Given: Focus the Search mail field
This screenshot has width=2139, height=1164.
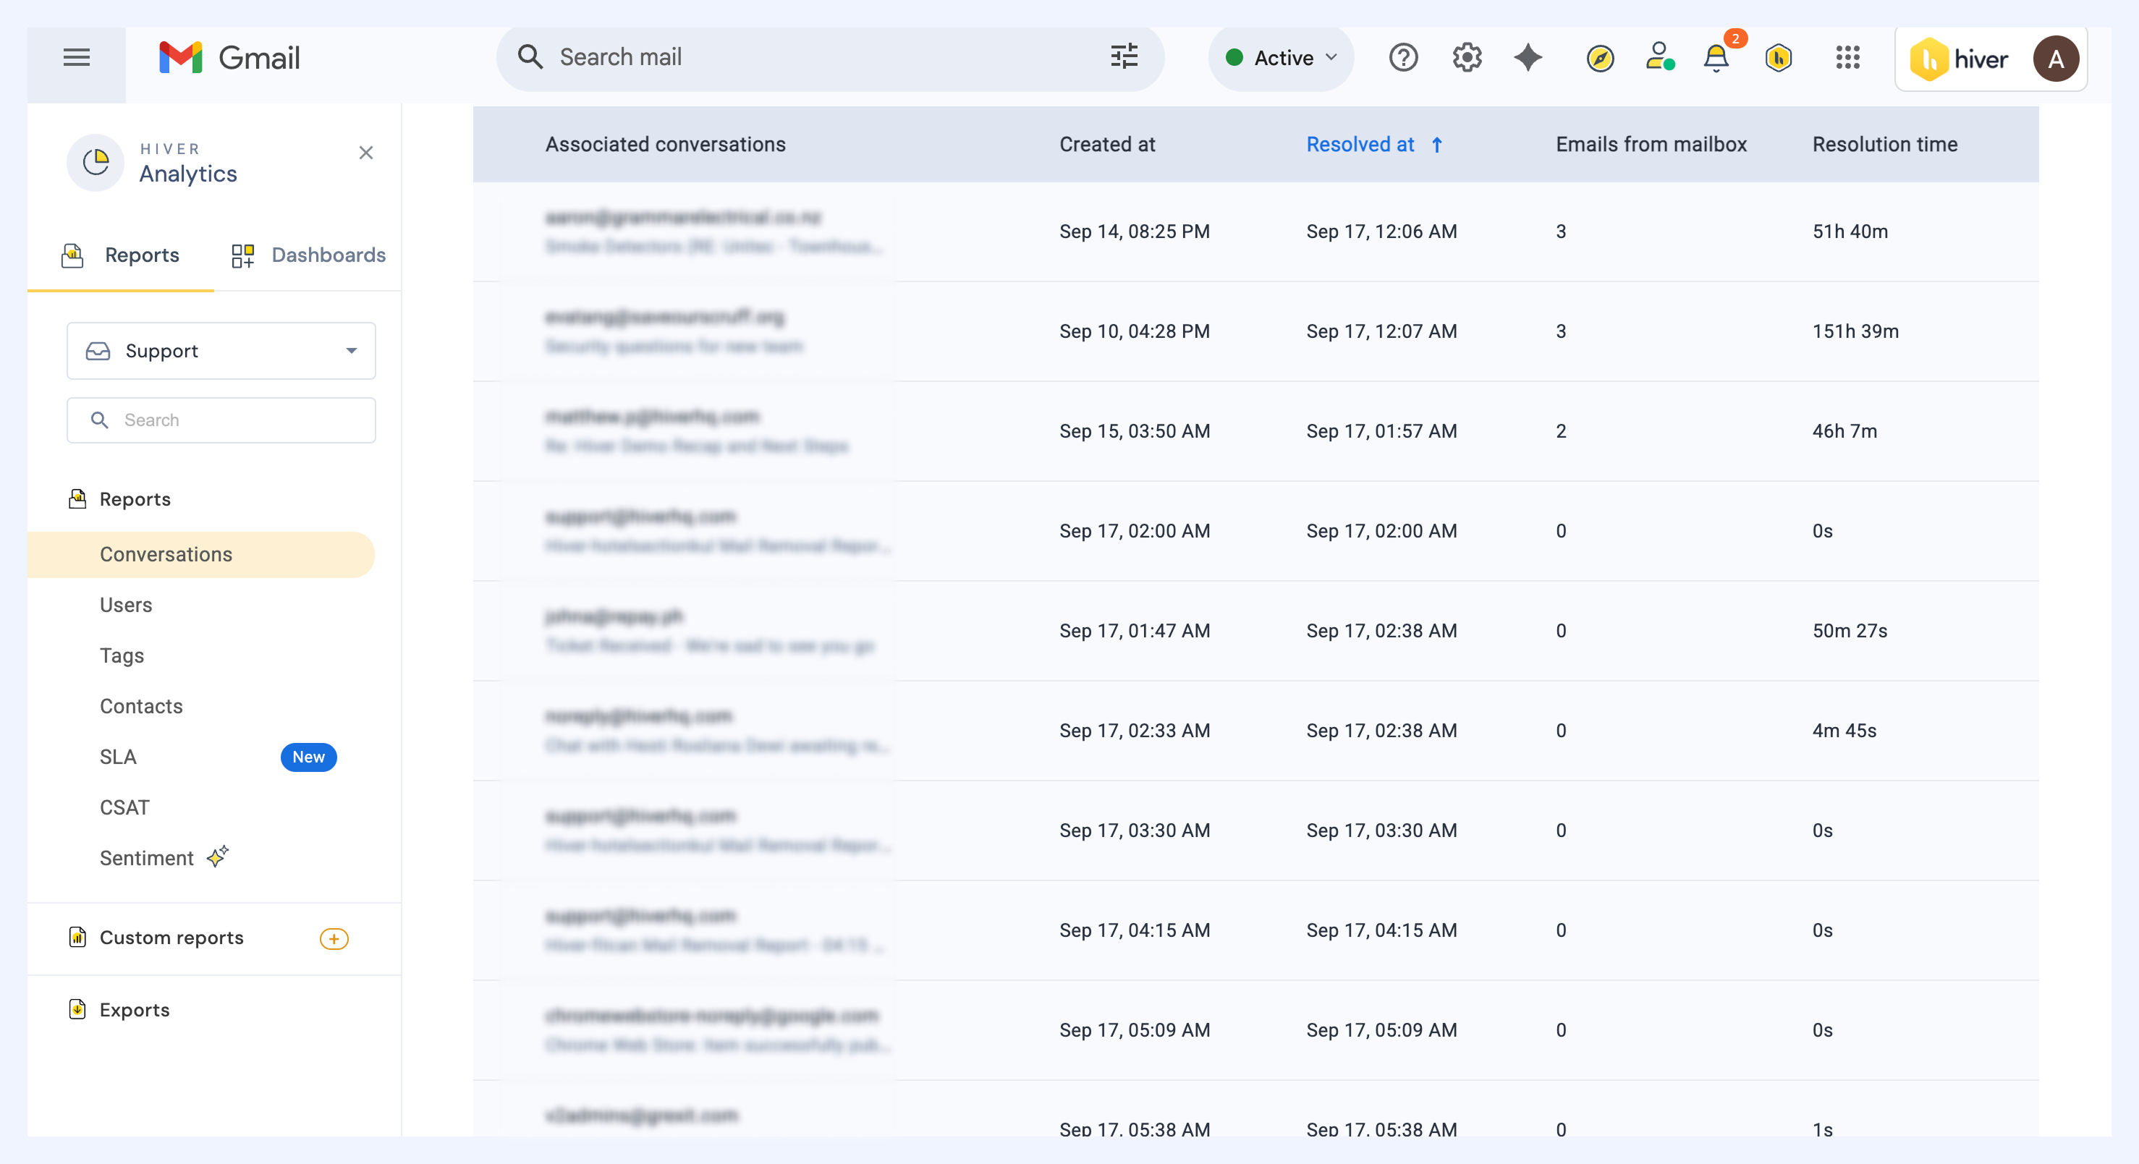Looking at the screenshot, I should [x=831, y=57].
